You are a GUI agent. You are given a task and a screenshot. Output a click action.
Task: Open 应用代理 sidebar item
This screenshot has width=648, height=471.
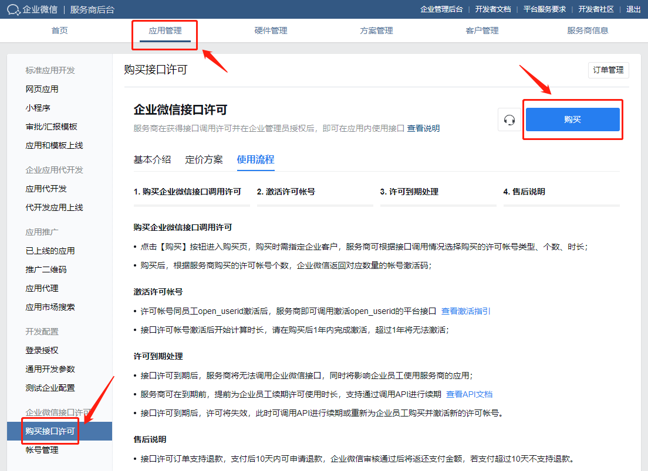click(42, 288)
